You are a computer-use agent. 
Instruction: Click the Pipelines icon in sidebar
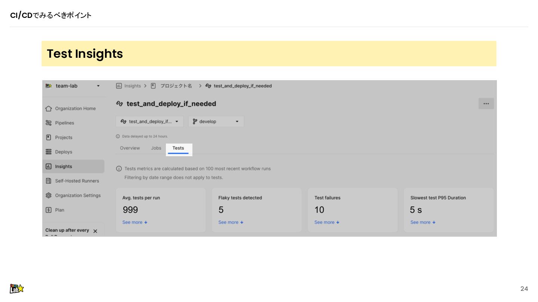click(49, 123)
